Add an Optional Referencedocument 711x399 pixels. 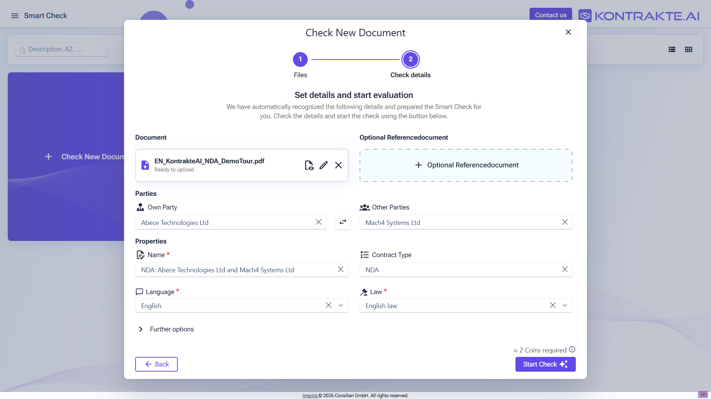(466, 165)
